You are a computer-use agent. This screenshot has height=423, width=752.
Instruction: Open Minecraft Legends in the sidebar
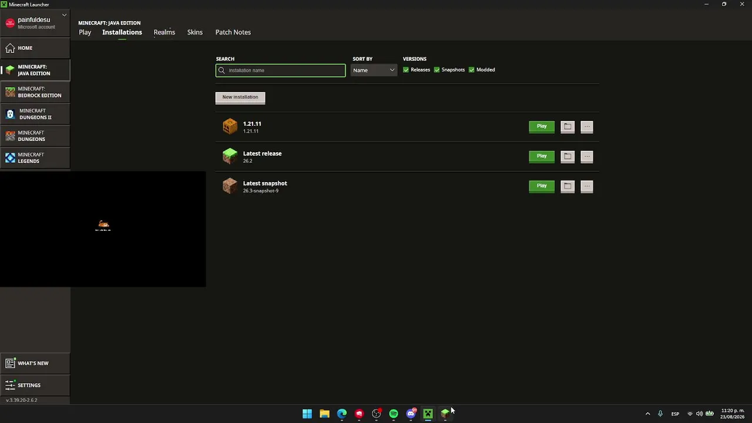pos(35,157)
